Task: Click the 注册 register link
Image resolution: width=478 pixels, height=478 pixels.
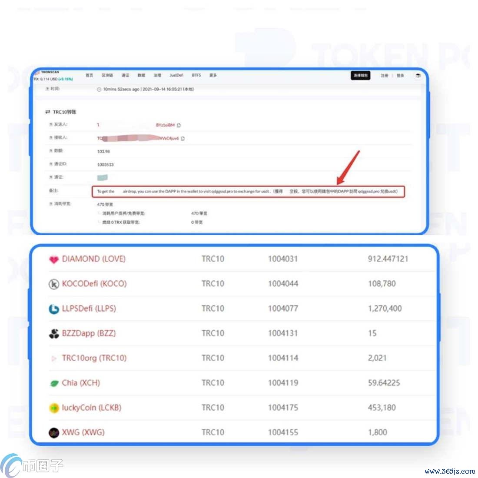Action: click(x=385, y=76)
